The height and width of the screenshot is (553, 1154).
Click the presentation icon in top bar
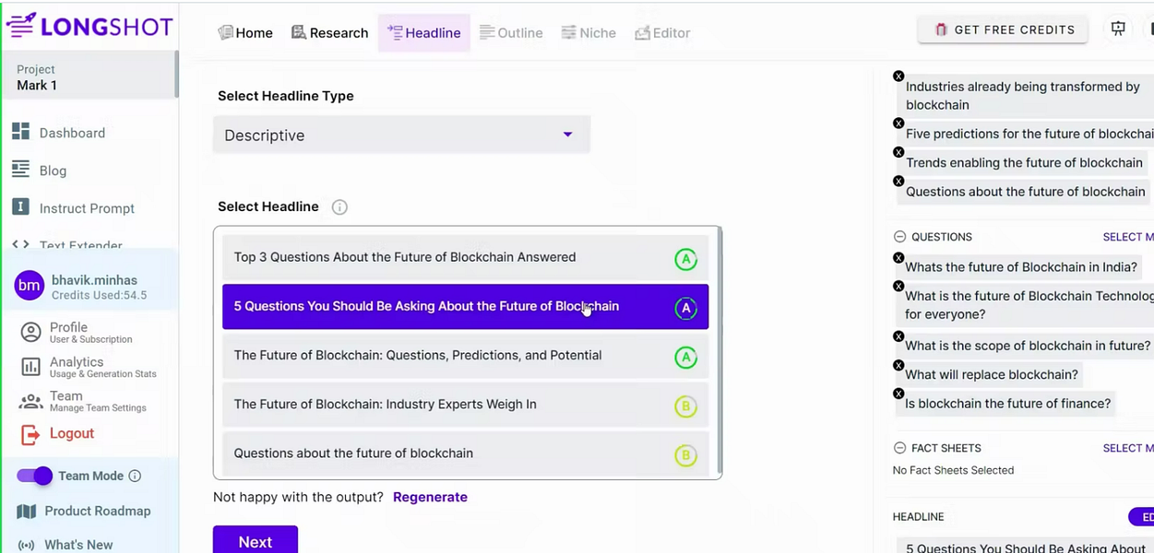point(1118,29)
